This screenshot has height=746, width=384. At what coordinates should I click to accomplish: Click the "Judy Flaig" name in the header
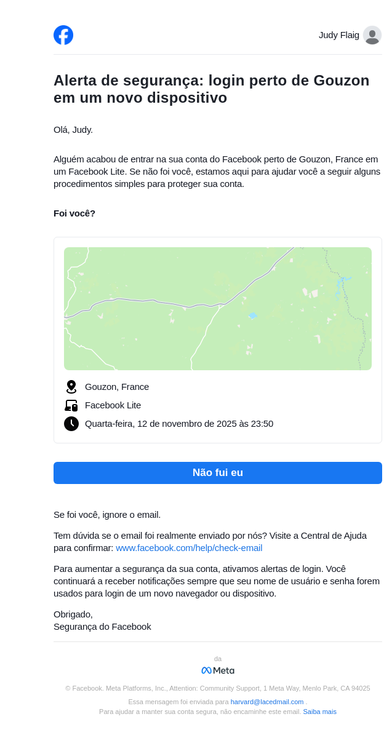(338, 35)
